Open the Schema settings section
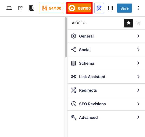Image resolution: width=145 pixels, height=137 pixels. click(106, 63)
